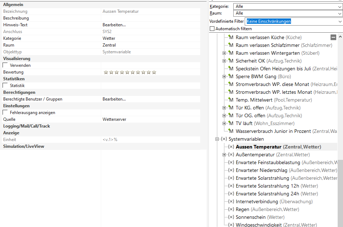Set the Bewertung star rating
Screen dimensions: 343x227
pos(130,72)
